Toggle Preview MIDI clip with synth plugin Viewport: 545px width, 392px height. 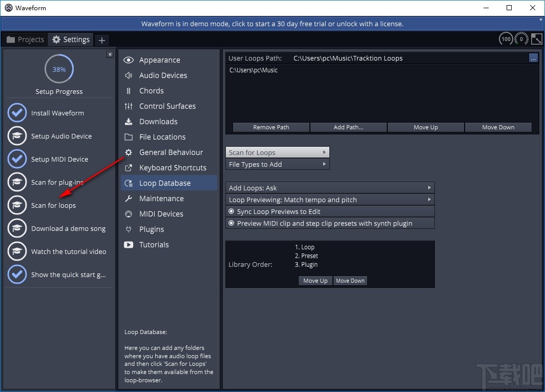[330, 224]
